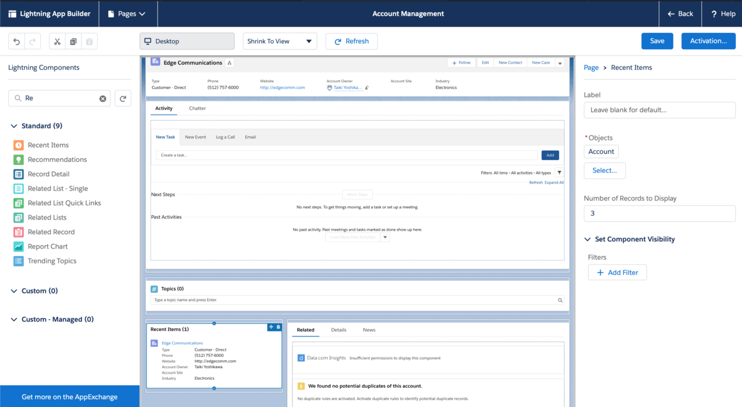Select the Related Record component icon
This screenshot has height=407, width=742.
(18, 232)
